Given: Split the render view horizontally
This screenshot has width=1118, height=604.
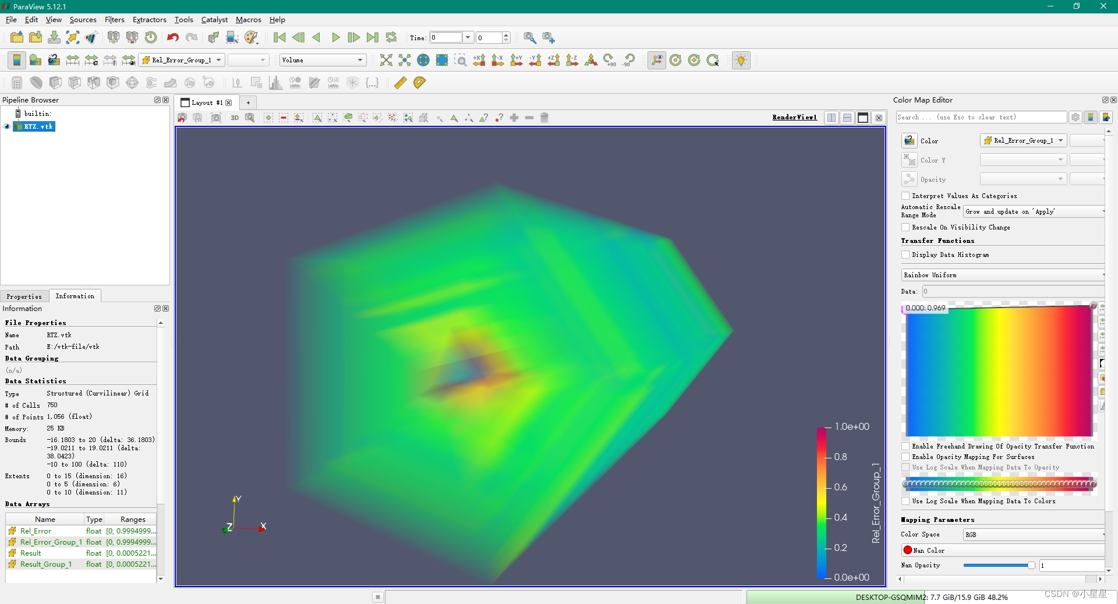Looking at the screenshot, I should click(x=831, y=118).
